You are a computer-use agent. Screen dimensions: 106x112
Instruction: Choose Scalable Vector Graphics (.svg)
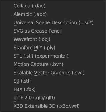53,73
